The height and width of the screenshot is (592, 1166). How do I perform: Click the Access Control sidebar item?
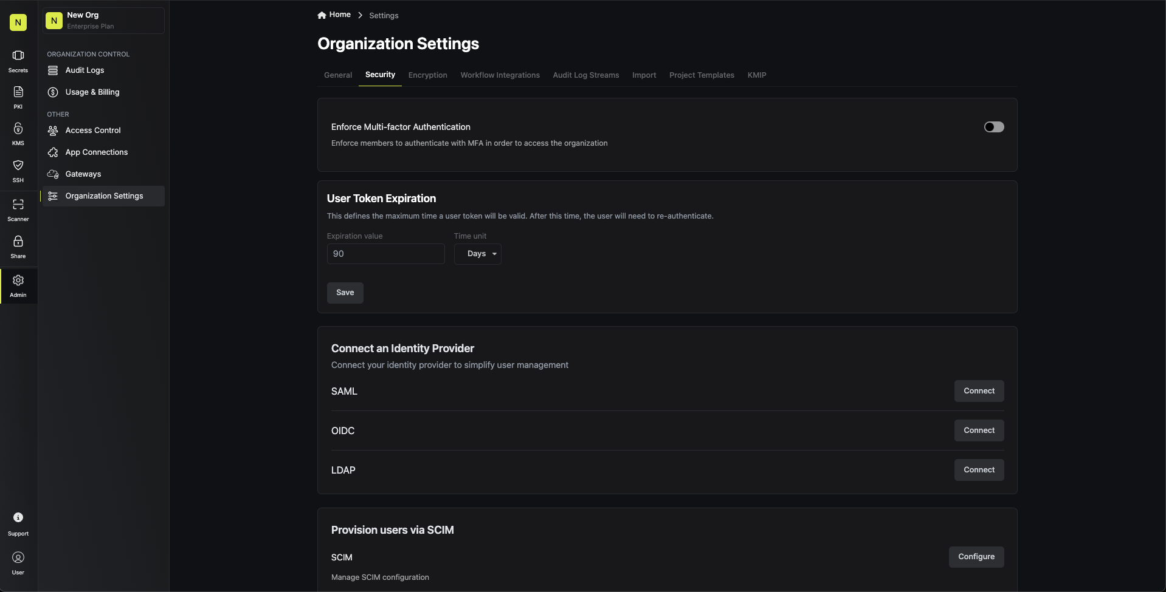click(103, 131)
